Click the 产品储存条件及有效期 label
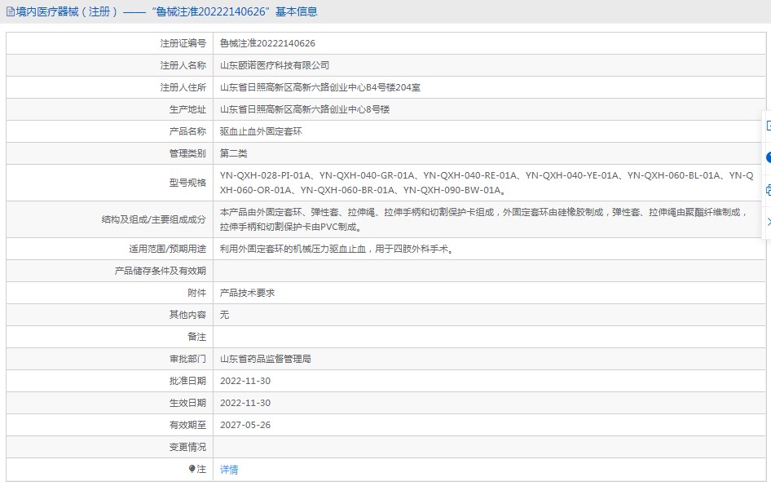Viewport: 771px width, 486px height. point(161,271)
